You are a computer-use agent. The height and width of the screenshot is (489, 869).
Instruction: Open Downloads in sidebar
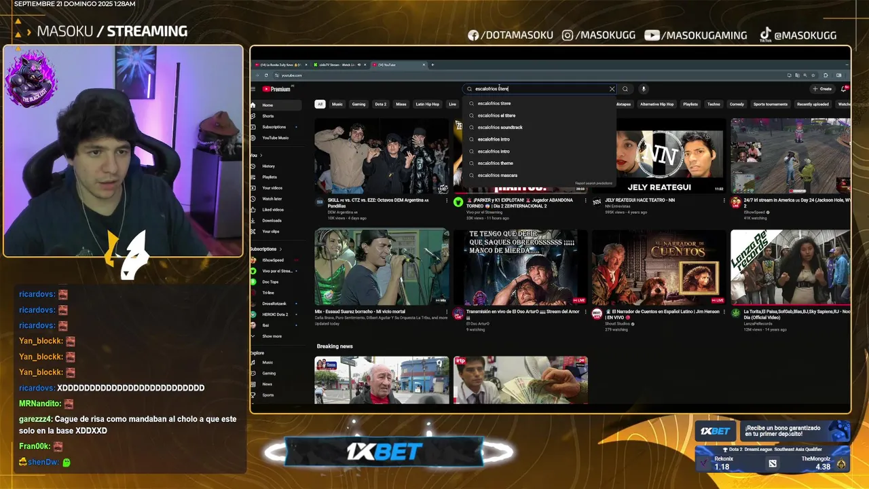(276, 221)
